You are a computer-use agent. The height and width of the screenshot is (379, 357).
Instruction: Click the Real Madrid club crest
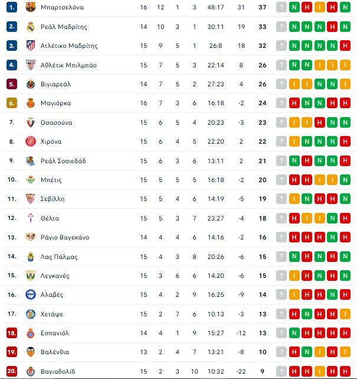point(31,27)
